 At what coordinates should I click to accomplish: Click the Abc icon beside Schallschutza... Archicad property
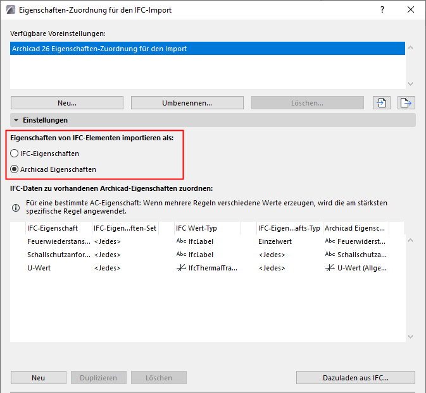330,254
